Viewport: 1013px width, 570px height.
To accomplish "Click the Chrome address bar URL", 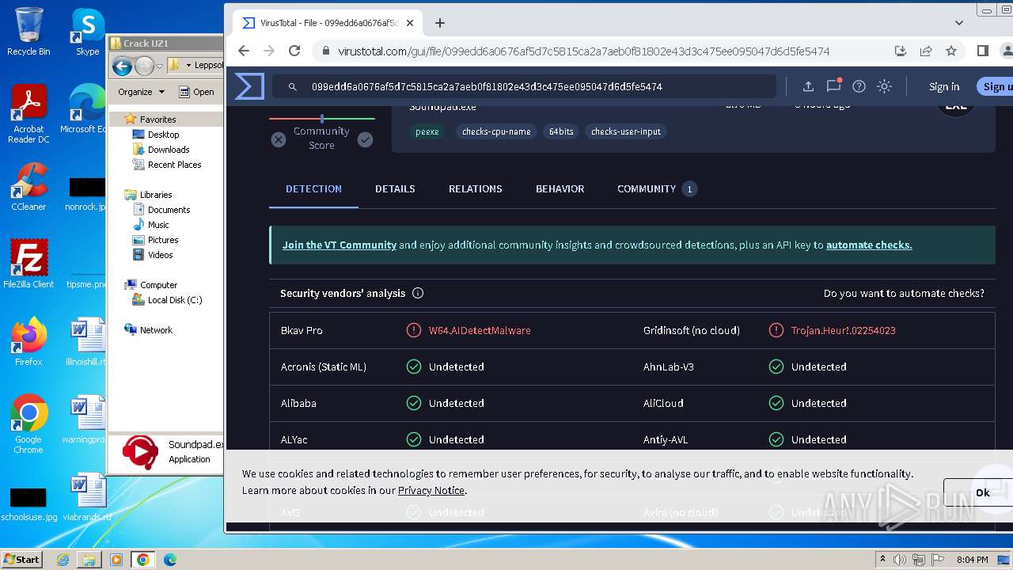I will [x=584, y=51].
